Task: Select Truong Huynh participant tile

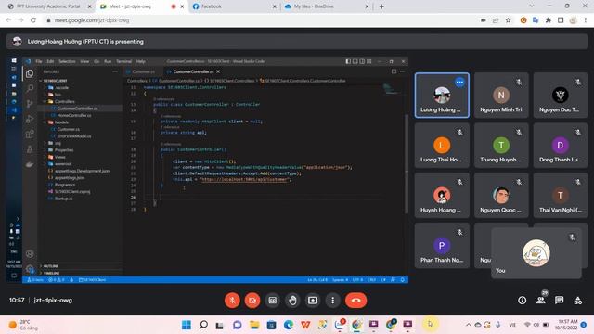Action: [501, 145]
